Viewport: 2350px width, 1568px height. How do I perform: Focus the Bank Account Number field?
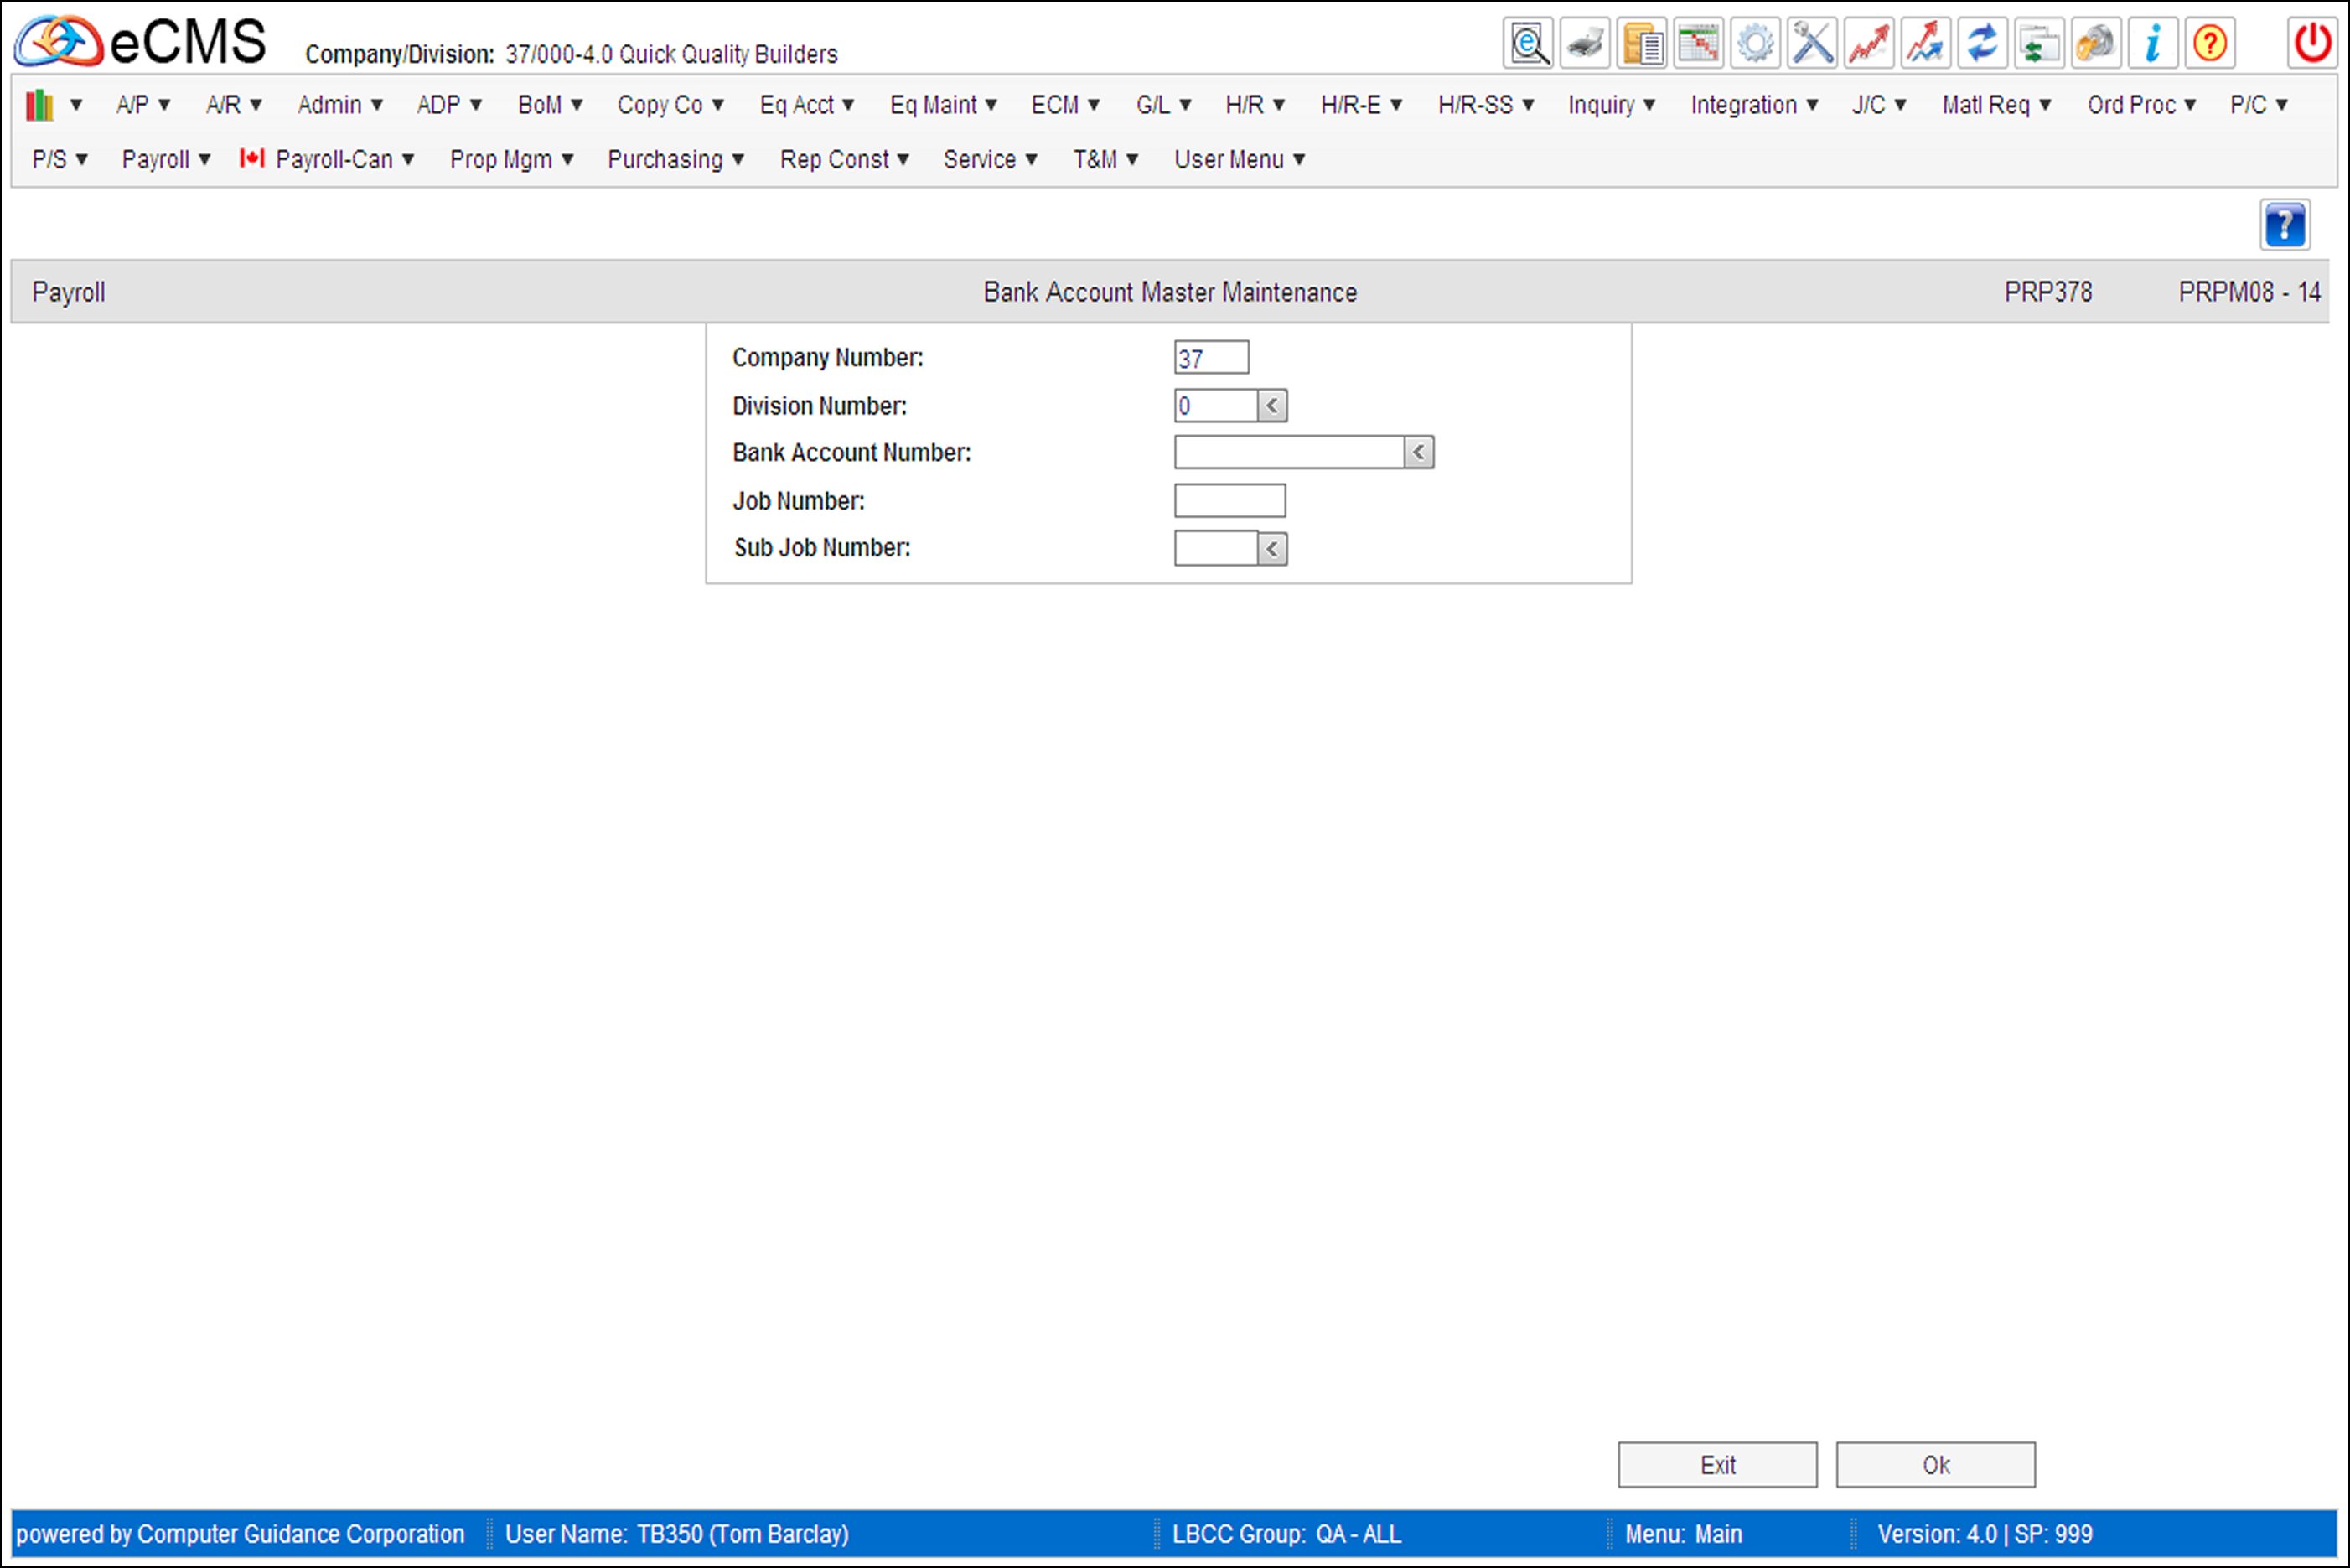1290,452
